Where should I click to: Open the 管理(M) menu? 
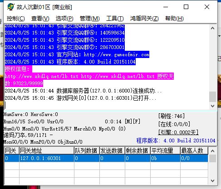(x=89, y=19)
